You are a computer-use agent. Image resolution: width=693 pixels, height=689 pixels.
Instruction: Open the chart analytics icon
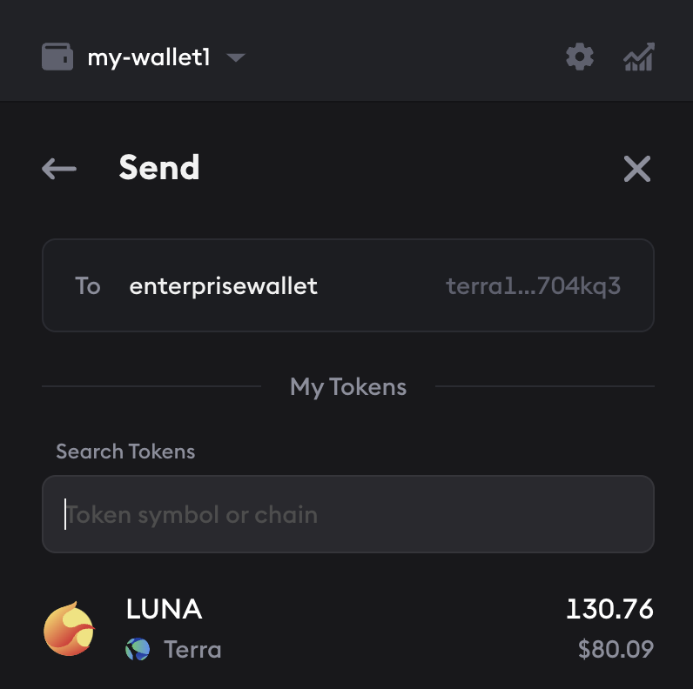click(x=639, y=58)
